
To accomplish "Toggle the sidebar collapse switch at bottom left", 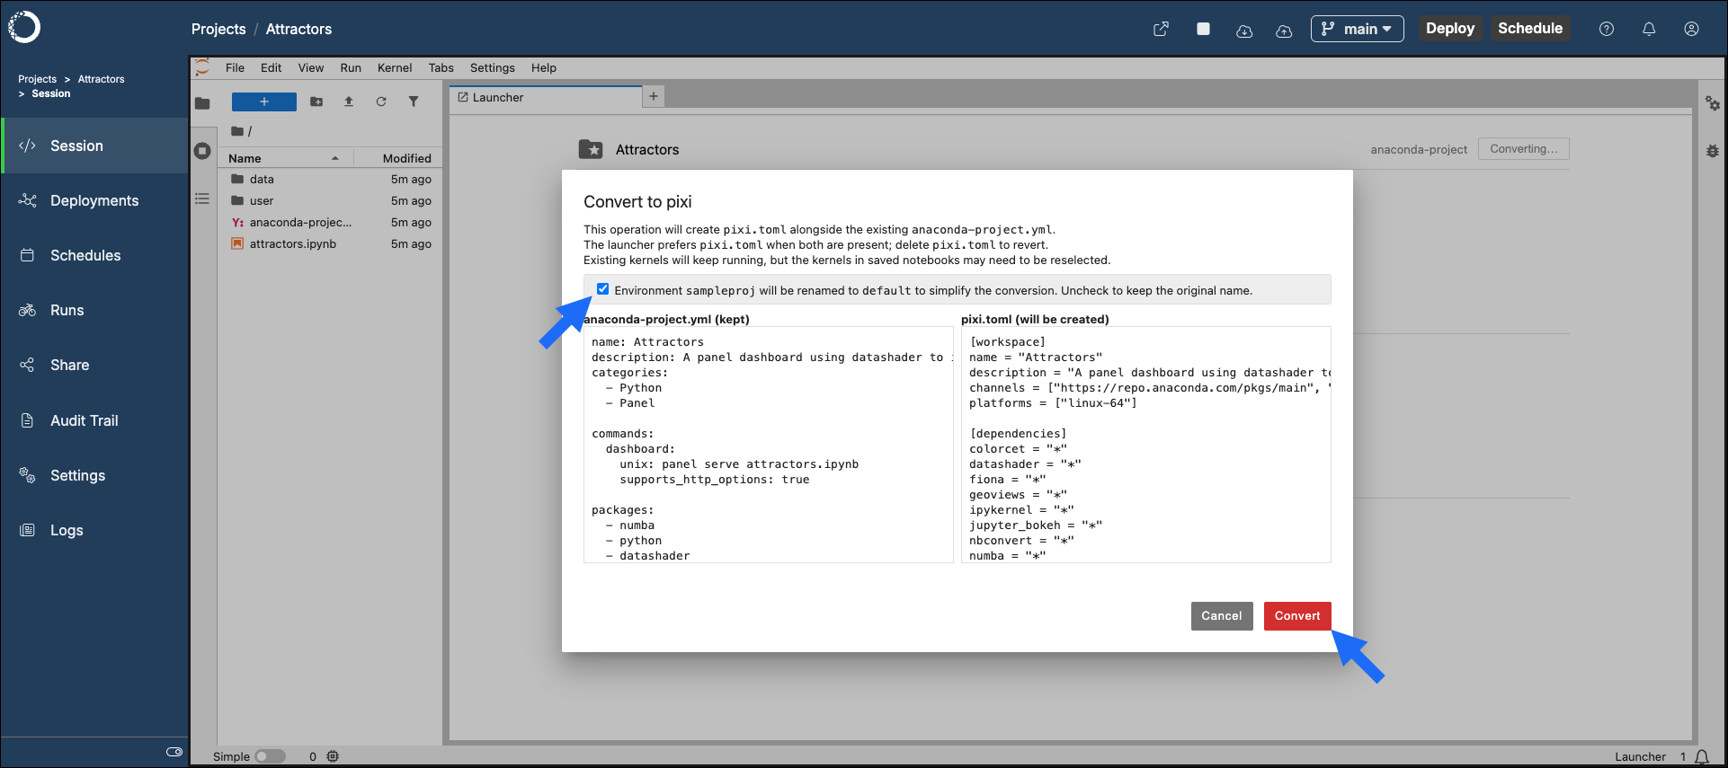I will tap(174, 752).
